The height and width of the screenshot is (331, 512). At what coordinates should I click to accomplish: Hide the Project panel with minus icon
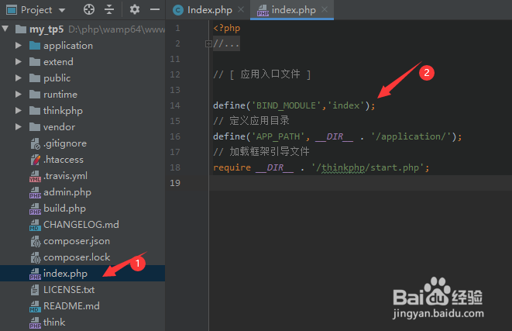(155, 10)
